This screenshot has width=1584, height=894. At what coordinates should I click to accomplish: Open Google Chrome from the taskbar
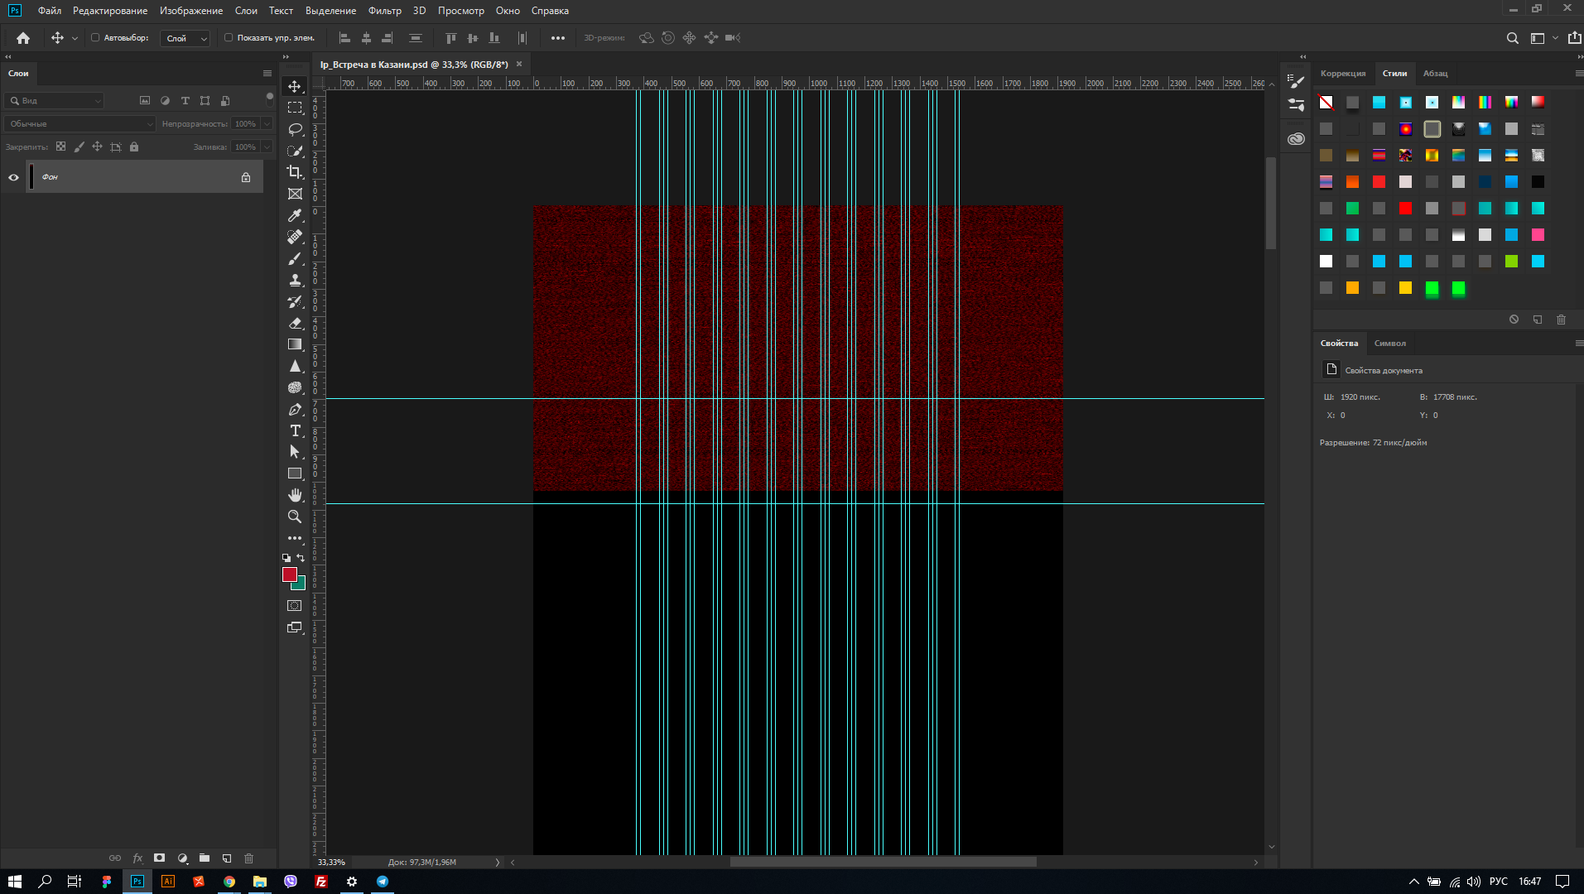tap(229, 882)
